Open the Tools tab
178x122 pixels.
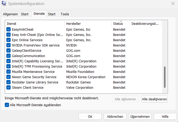click(65, 14)
